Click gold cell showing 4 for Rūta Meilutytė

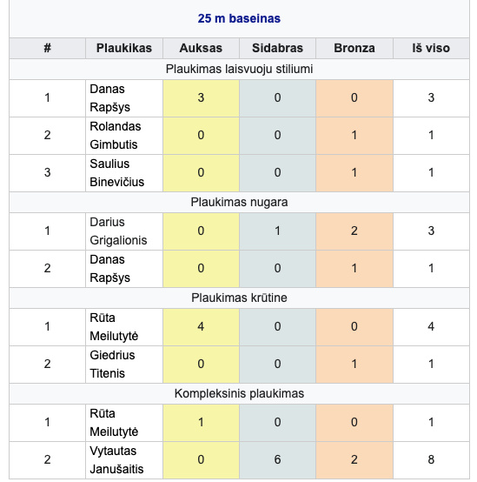tap(201, 327)
